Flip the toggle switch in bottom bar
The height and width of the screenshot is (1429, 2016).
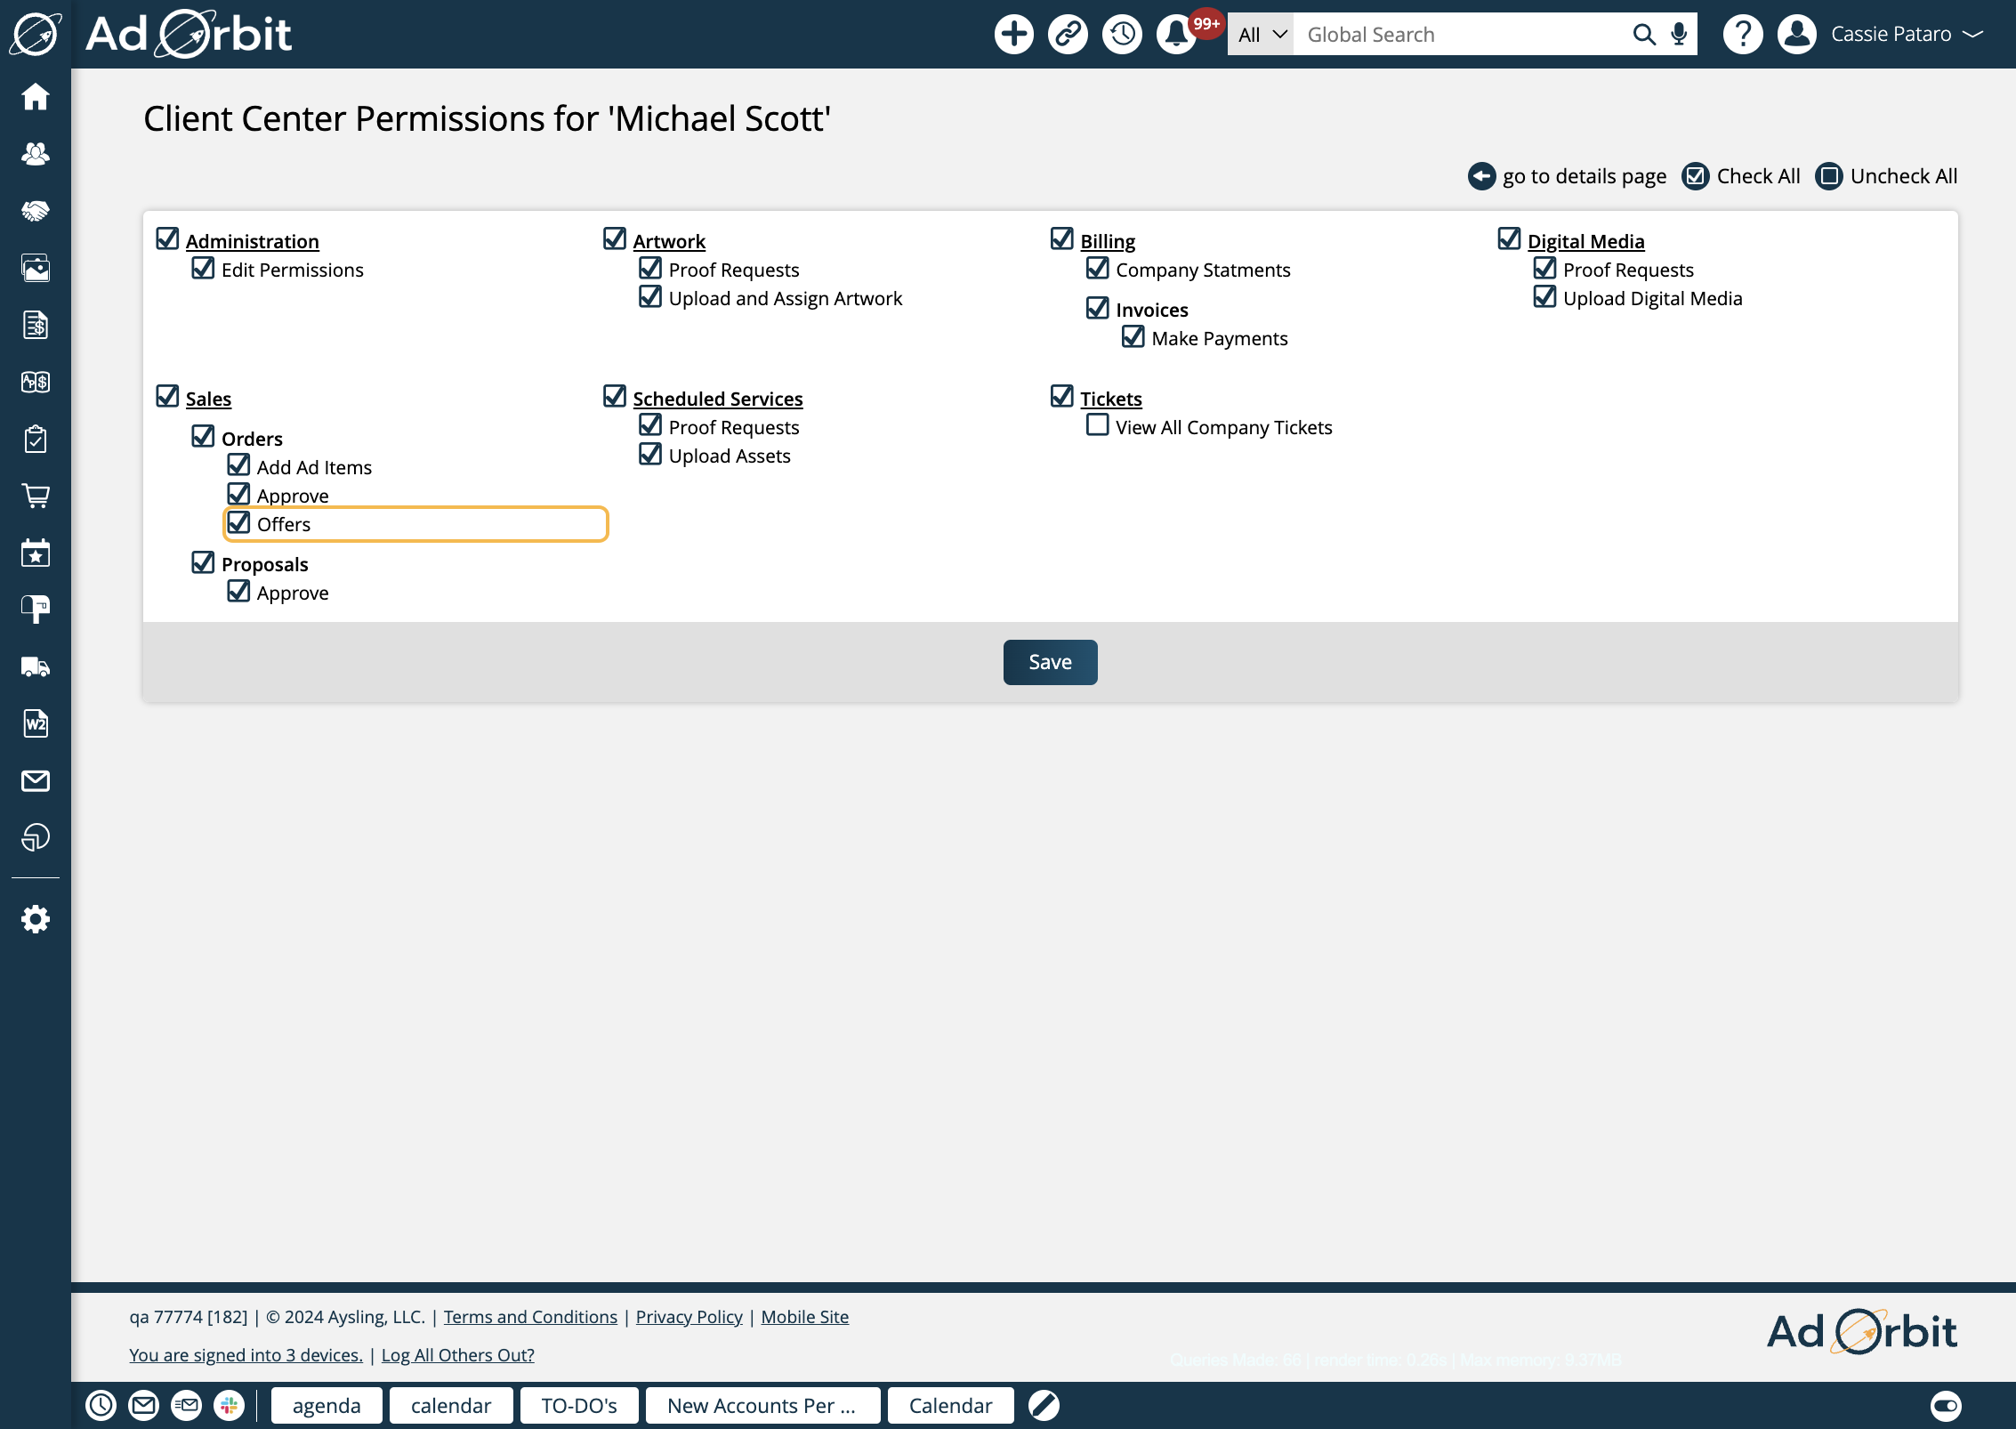point(1946,1405)
